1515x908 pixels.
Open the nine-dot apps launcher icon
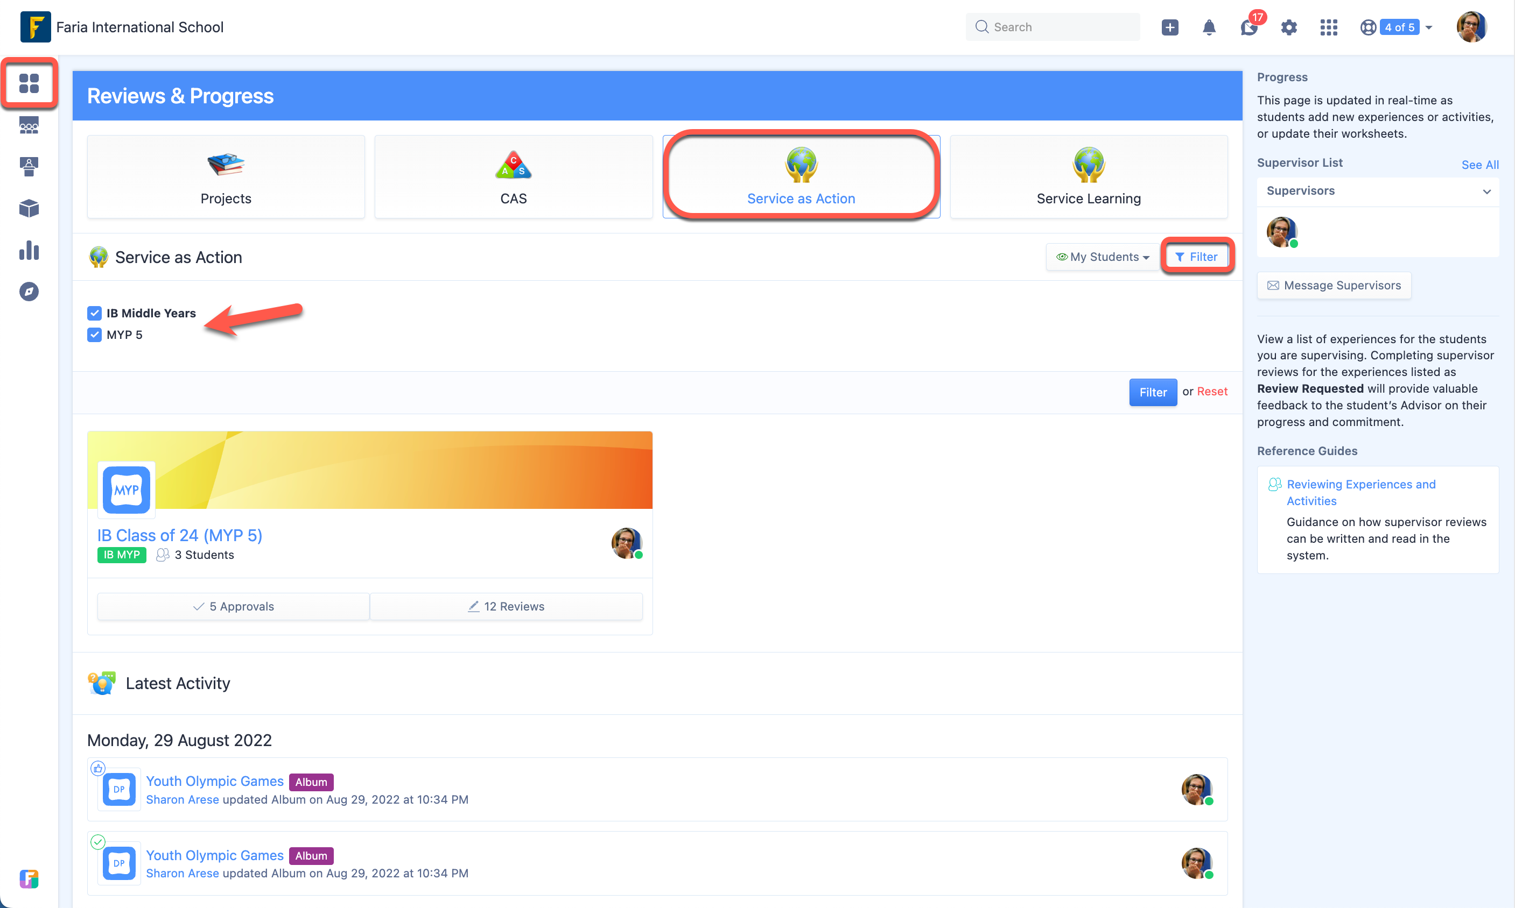pyautogui.click(x=1328, y=27)
